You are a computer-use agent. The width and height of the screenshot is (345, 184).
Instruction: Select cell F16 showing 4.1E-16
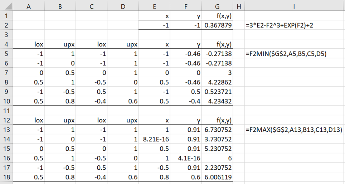[186, 158]
